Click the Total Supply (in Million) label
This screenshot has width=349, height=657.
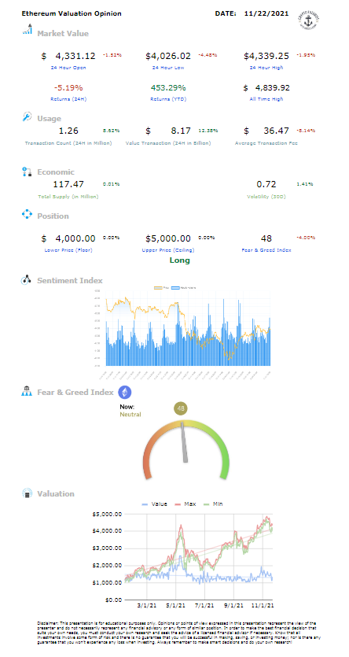[x=68, y=197]
